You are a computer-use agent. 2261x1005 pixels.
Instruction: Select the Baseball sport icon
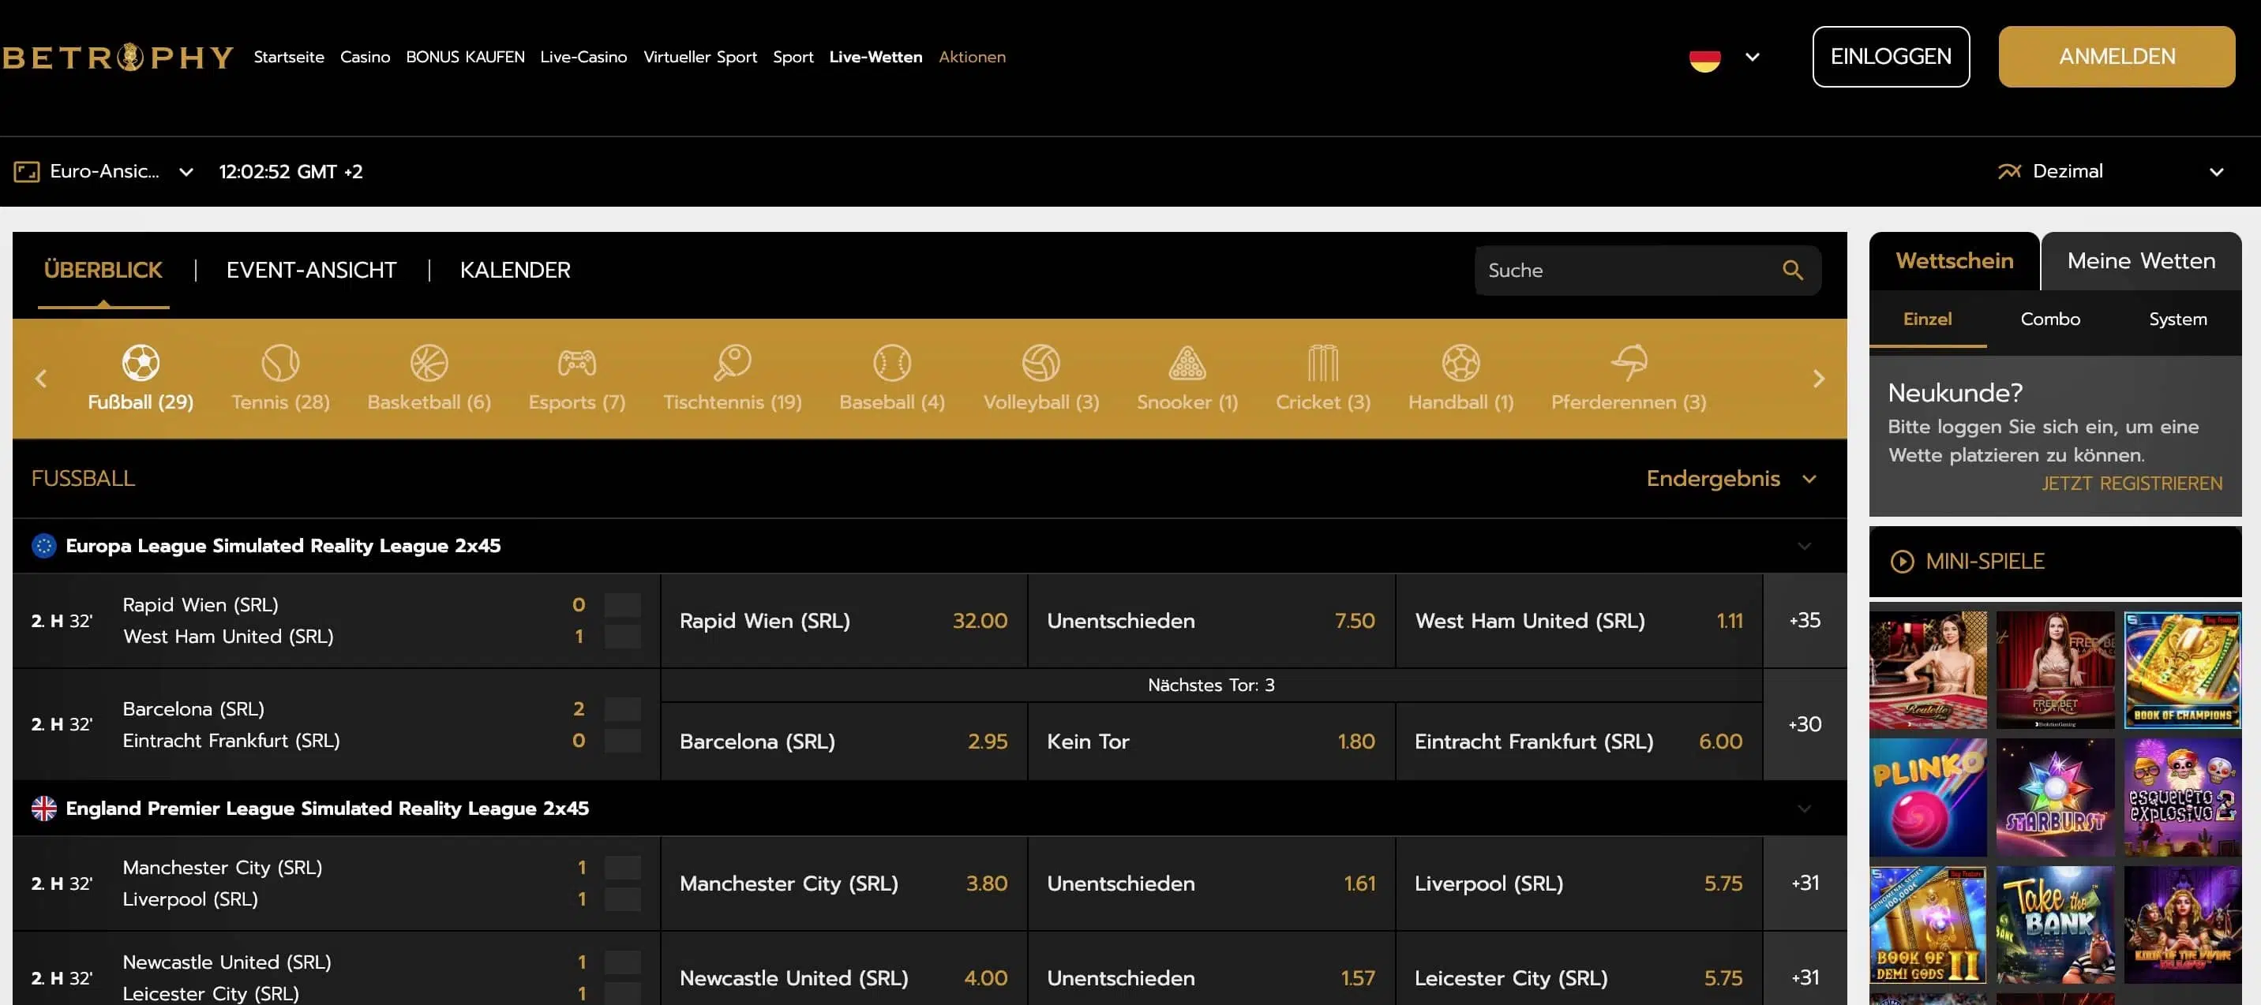click(892, 362)
